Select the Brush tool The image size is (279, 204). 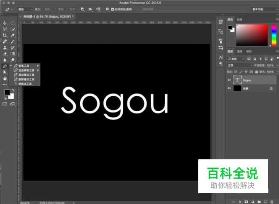click(x=12, y=42)
